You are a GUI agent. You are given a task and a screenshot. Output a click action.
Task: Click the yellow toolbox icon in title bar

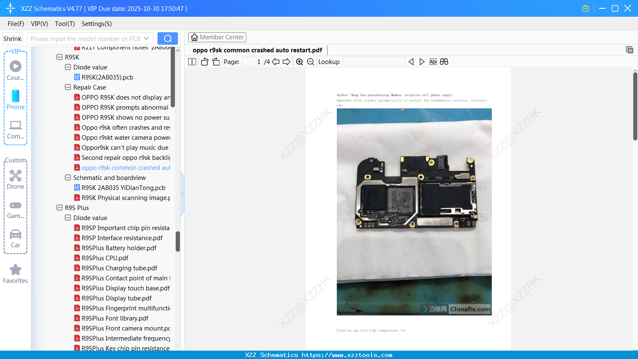click(586, 8)
